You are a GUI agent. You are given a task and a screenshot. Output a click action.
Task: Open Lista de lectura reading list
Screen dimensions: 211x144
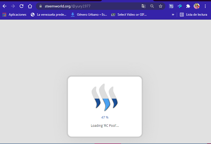[x=193, y=15]
